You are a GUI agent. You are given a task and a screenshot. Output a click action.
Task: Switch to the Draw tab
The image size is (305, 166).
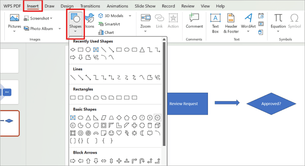[x=49, y=6]
